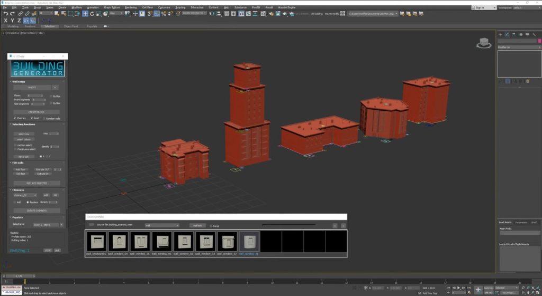Click the CREATE BLOCK button
542x296 pixels.
click(37, 112)
